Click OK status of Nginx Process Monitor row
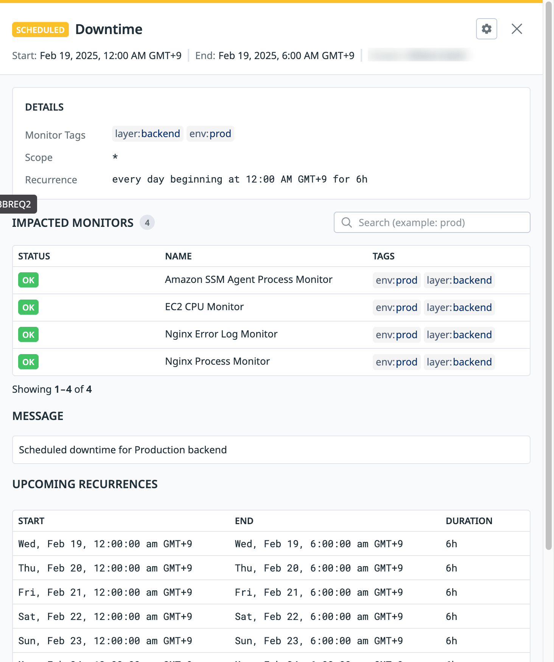 pos(28,362)
